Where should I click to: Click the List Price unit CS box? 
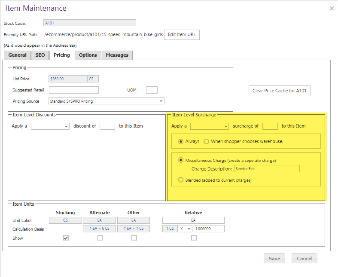93,79
